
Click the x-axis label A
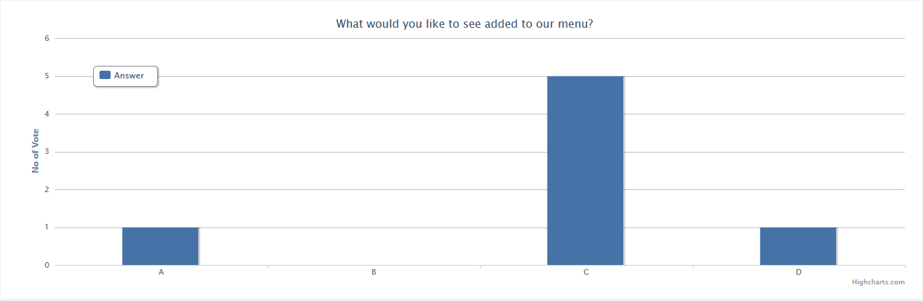tap(161, 273)
